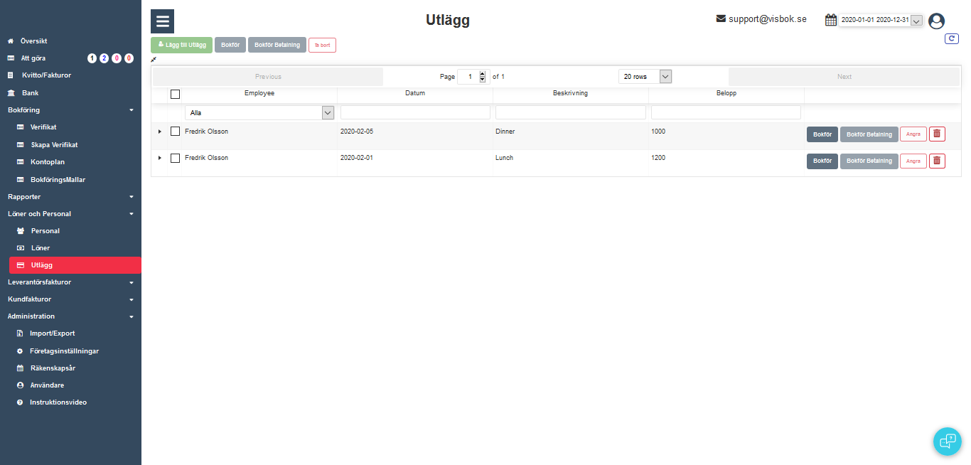The height and width of the screenshot is (465, 971).
Task: Open Verifikat in the sidebar
Action: 43,127
